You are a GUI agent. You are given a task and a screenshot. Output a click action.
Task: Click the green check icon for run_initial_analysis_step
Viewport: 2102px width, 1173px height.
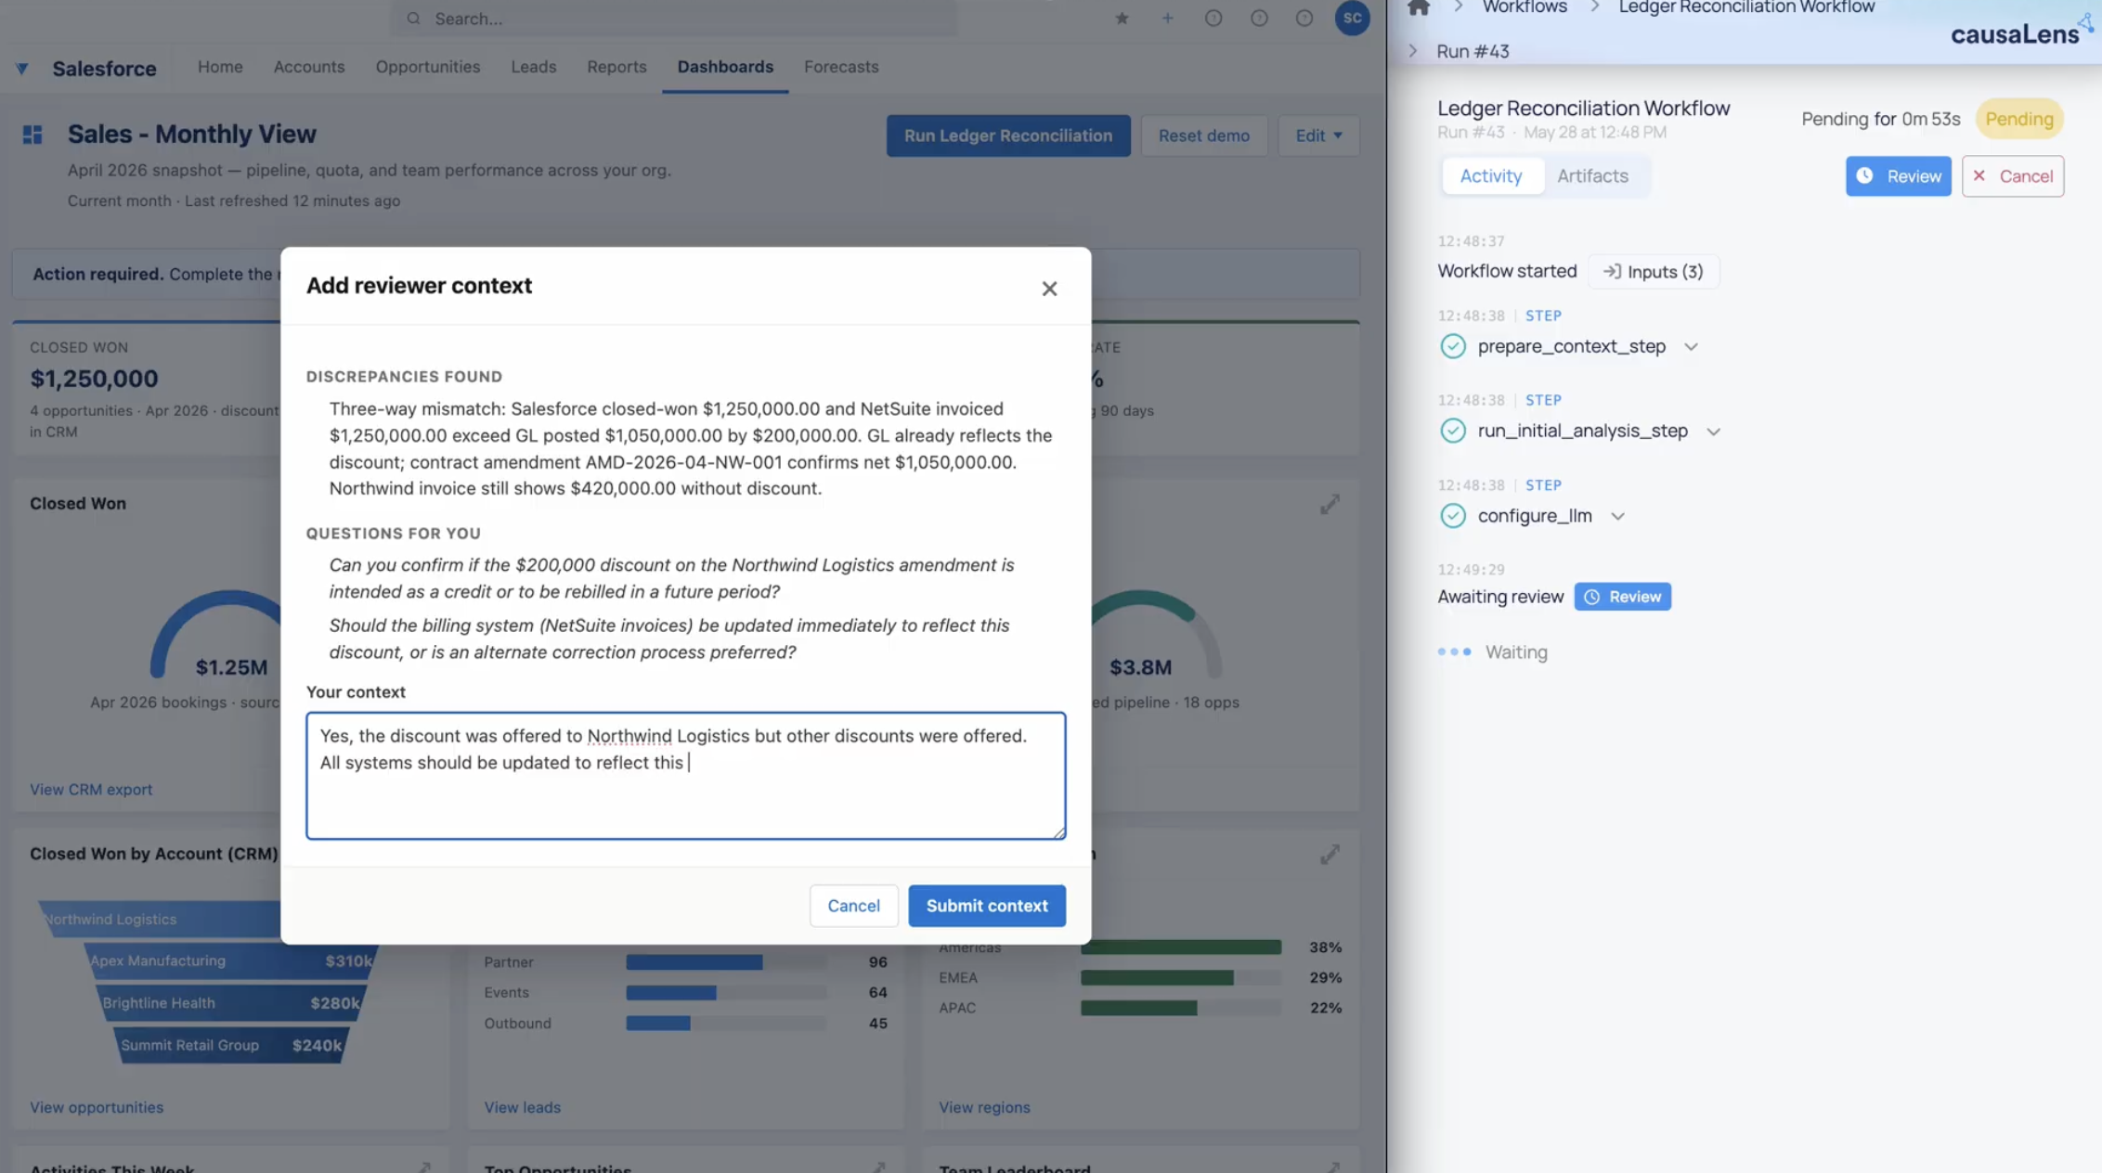tap(1453, 431)
